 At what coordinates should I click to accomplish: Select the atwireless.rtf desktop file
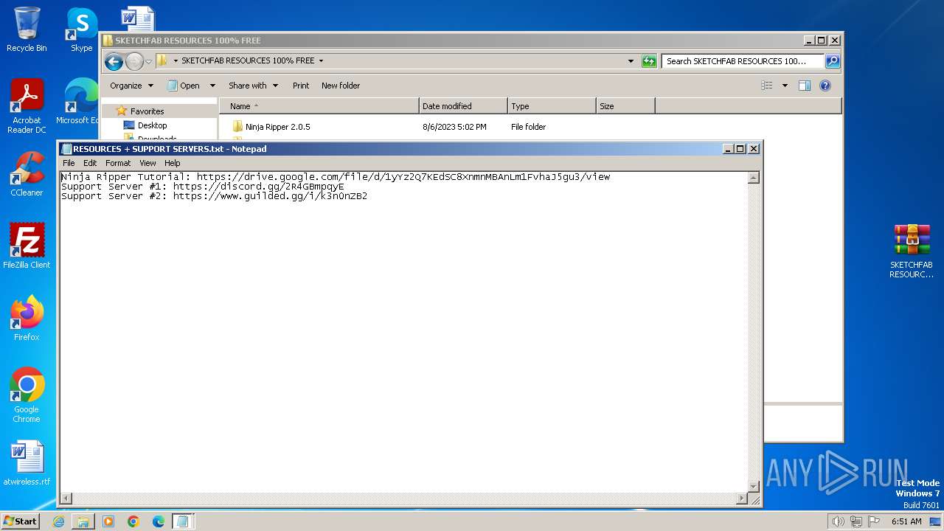point(27,463)
